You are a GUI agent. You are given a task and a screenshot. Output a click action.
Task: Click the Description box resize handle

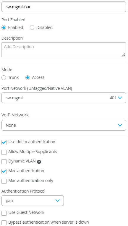pyautogui.click(x=124, y=55)
